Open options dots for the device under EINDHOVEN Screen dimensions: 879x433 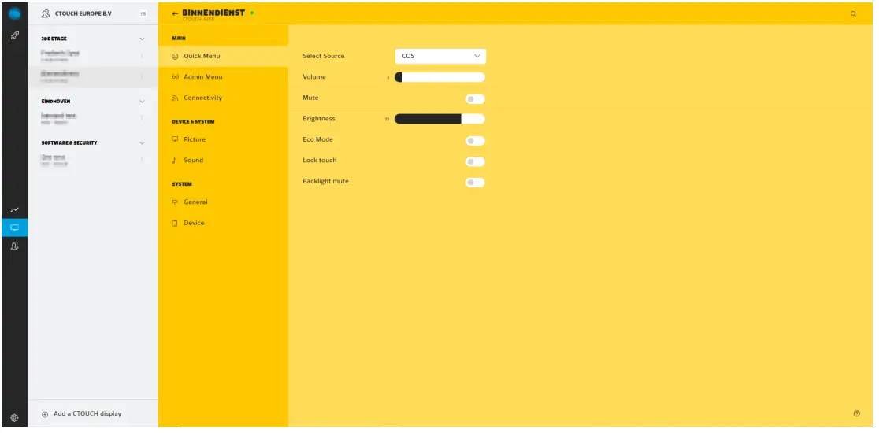pos(141,117)
